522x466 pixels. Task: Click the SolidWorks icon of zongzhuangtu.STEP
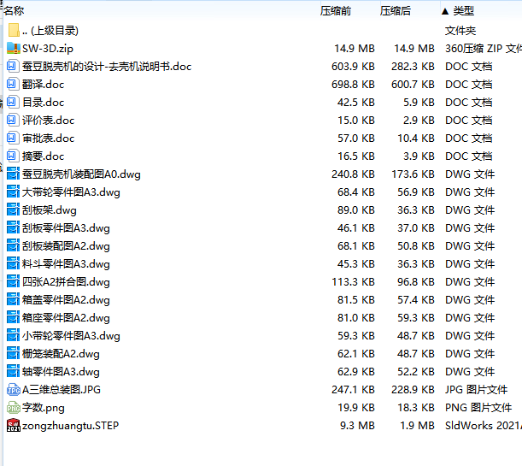tap(14, 425)
